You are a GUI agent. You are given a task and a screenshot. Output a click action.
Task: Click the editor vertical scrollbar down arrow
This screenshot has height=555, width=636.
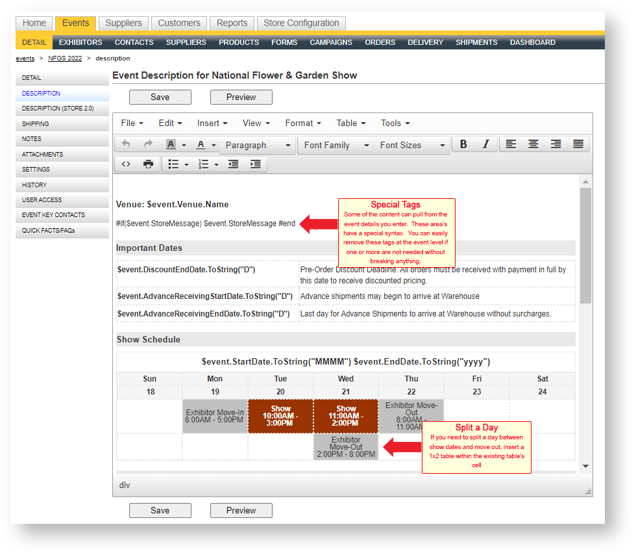tap(585, 466)
